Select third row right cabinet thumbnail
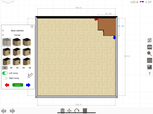153x114 pixels. pos(27,61)
